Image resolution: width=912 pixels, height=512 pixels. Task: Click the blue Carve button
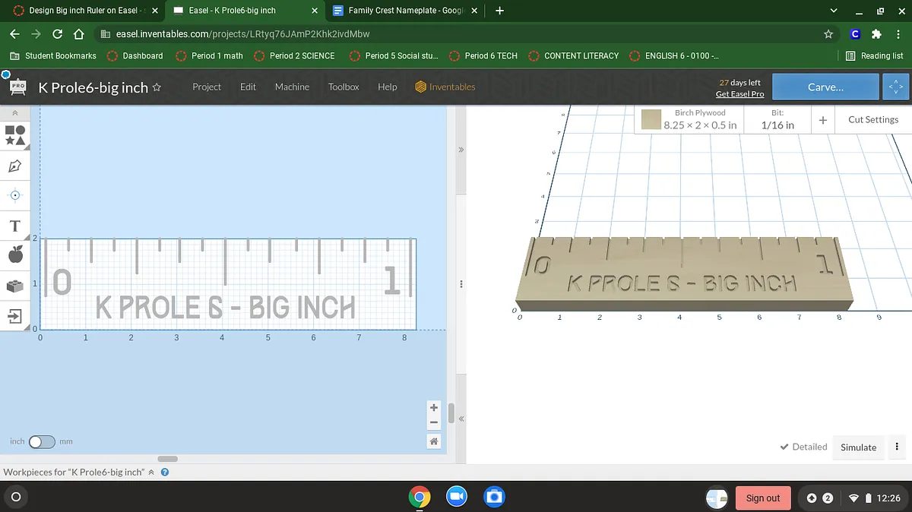(x=825, y=87)
